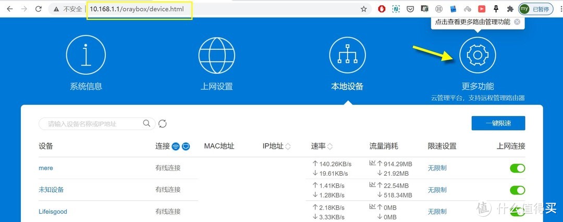Click the MAC地址 column header
The image size is (563, 222).
219,146
